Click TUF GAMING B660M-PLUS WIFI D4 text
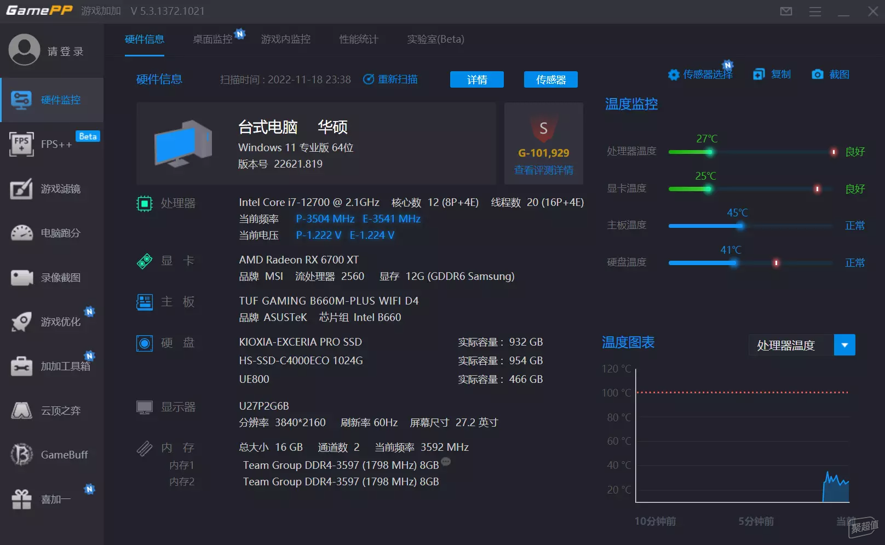The image size is (885, 545). point(329,301)
